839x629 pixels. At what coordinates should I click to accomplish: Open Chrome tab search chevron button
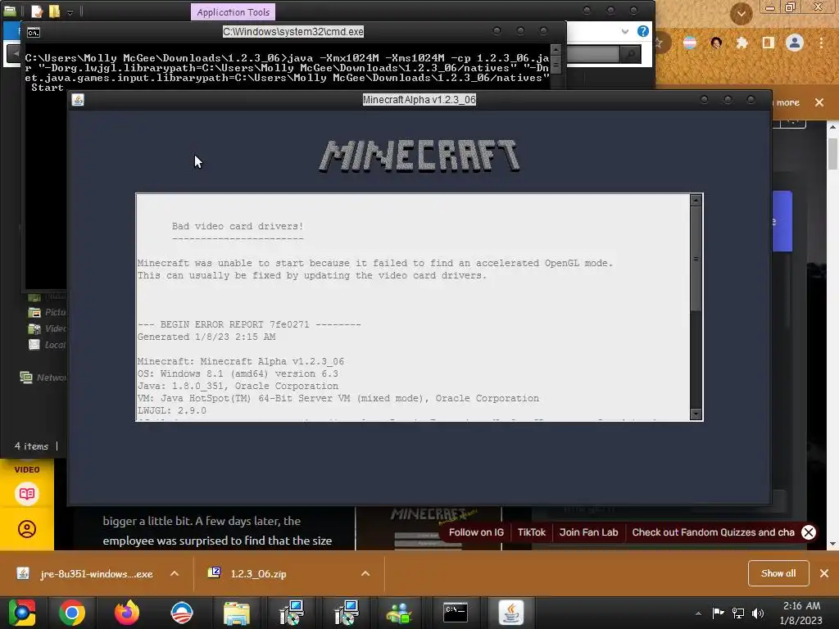(741, 13)
